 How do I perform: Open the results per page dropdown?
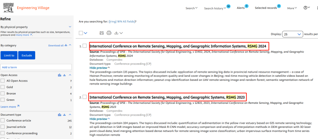click(x=292, y=34)
